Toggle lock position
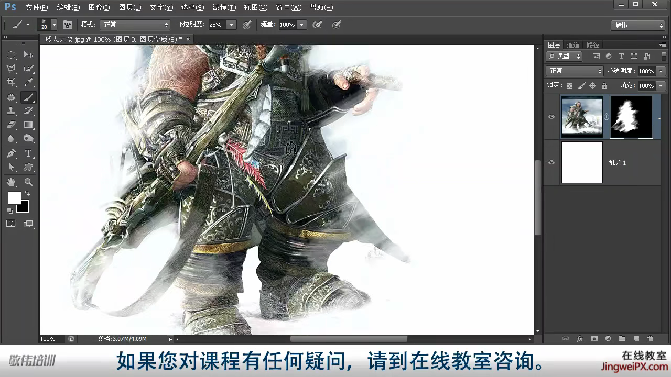This screenshot has height=377, width=671. point(593,86)
